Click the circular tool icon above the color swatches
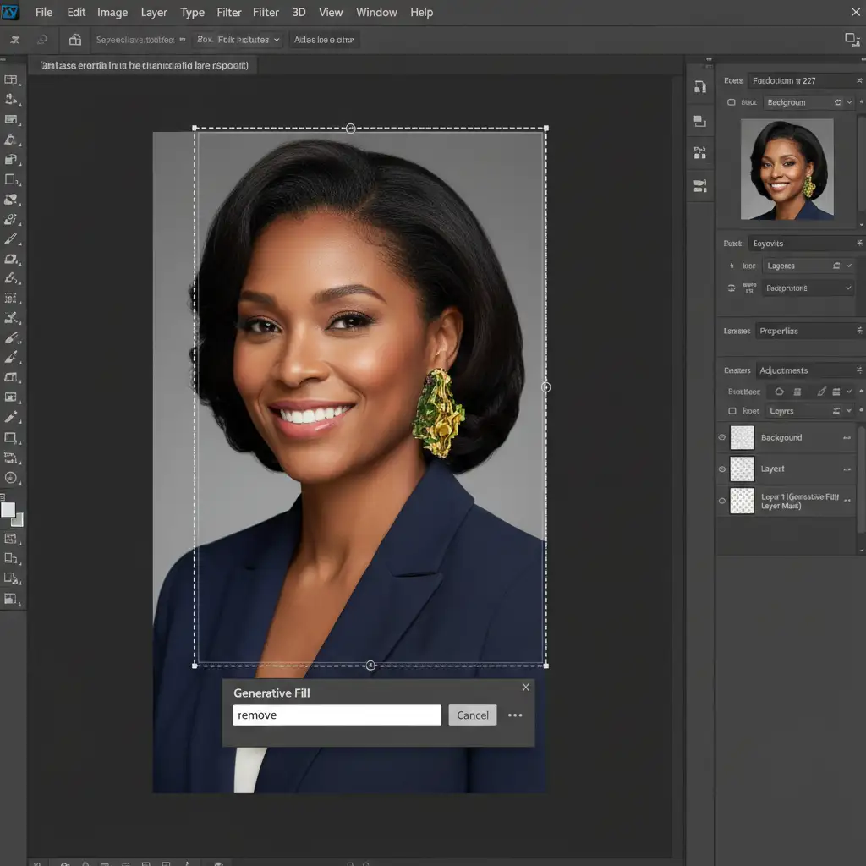866x866 pixels. (x=11, y=478)
